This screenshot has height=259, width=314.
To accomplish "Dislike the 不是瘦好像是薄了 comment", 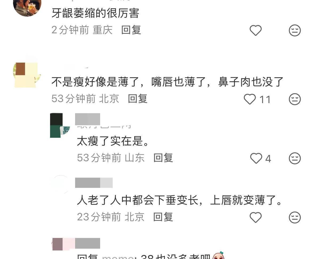I will point(295,99).
